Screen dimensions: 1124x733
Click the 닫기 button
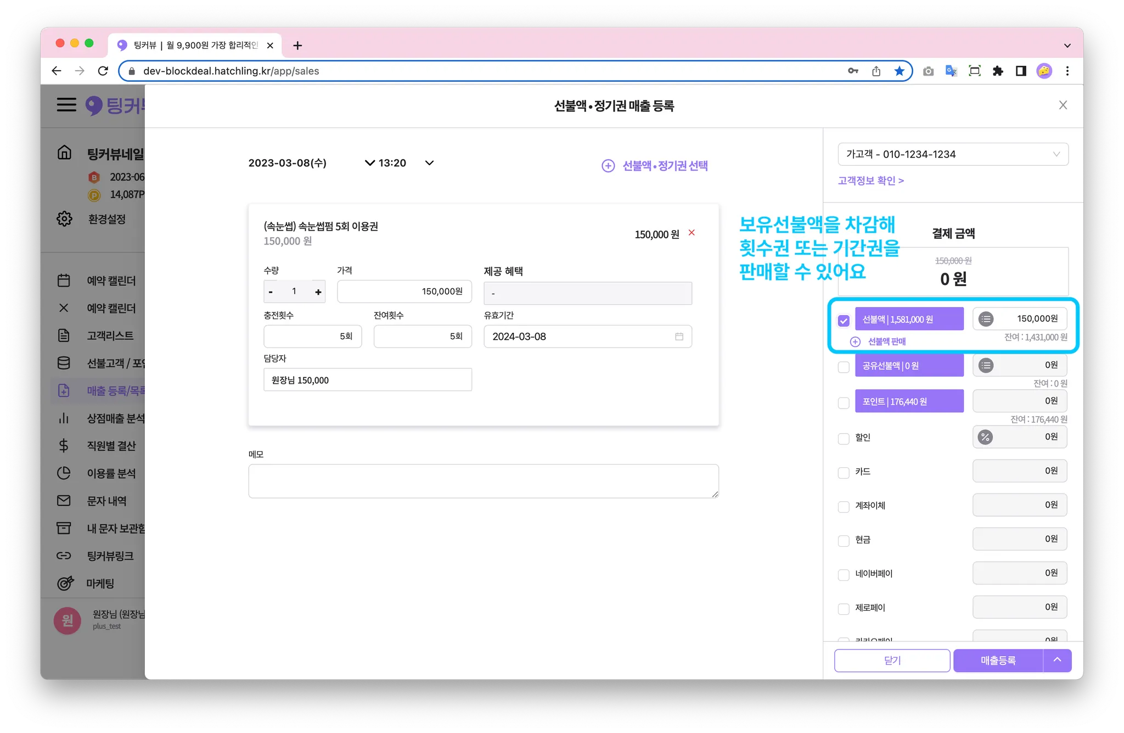pyautogui.click(x=892, y=660)
